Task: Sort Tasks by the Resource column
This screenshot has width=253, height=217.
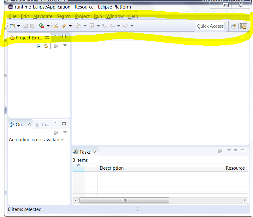Action: [x=236, y=167]
